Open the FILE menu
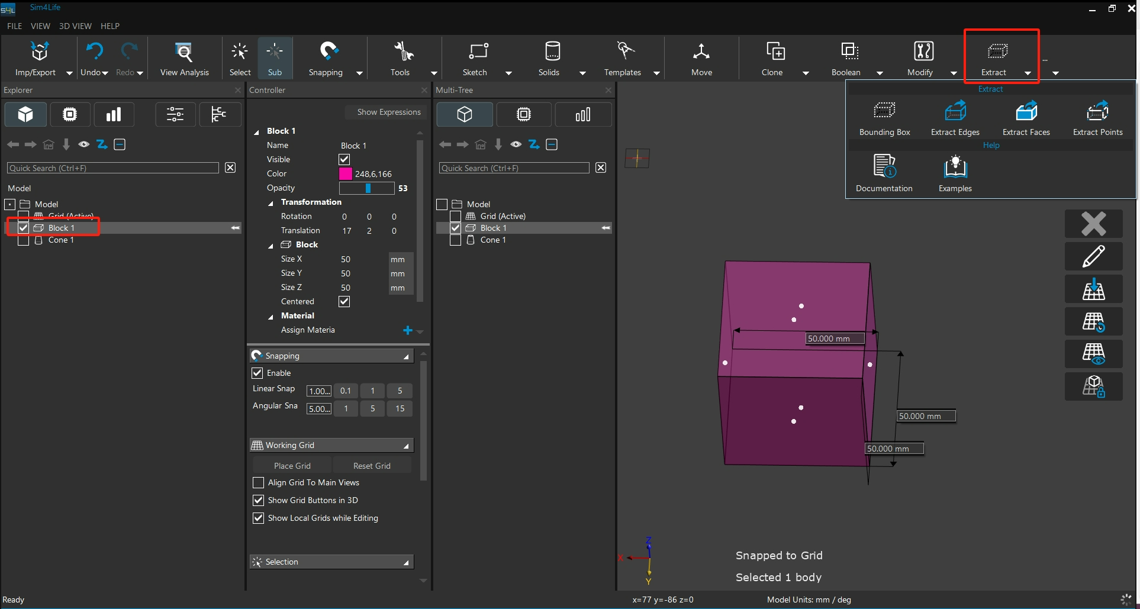1140x609 pixels. pos(14,26)
